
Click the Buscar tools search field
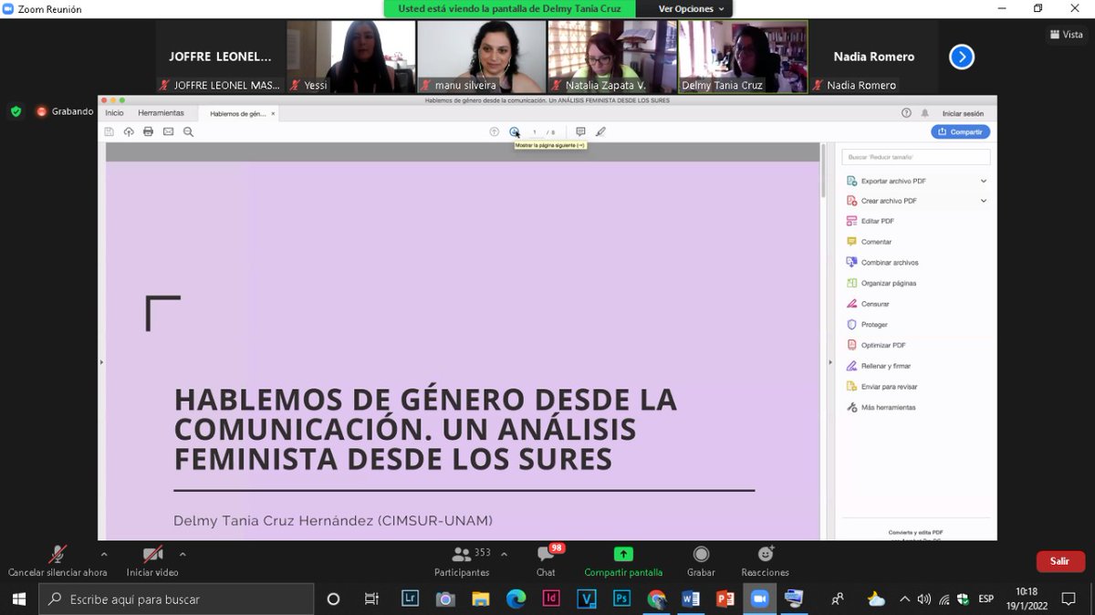[915, 157]
